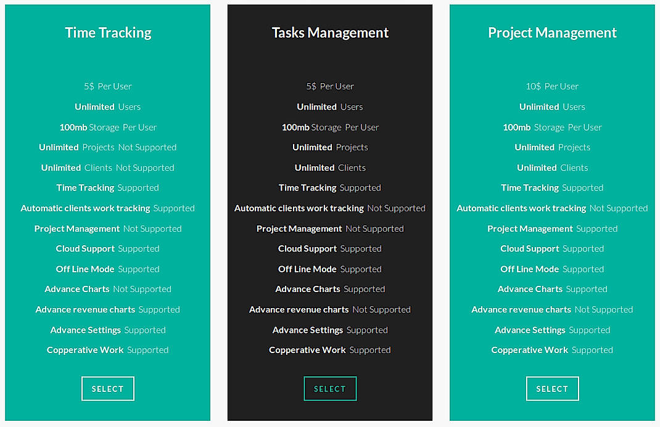Click Copperative Work Supported under Time Tracking
The width and height of the screenshot is (660, 427).
pyautogui.click(x=108, y=349)
